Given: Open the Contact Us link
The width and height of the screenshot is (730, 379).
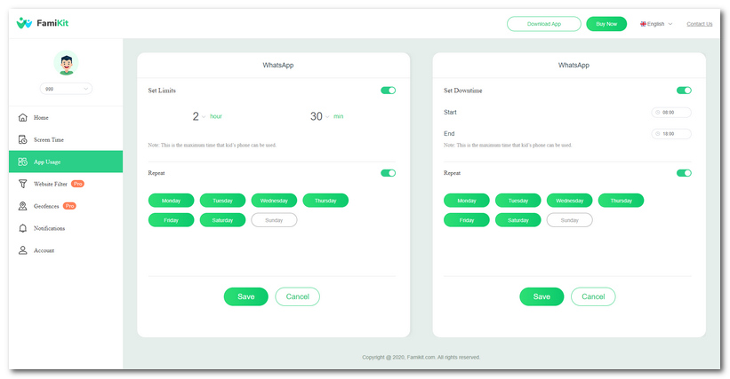Looking at the screenshot, I should pos(699,24).
